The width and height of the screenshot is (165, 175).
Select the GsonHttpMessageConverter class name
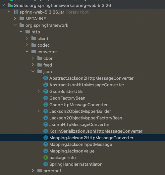(79, 105)
